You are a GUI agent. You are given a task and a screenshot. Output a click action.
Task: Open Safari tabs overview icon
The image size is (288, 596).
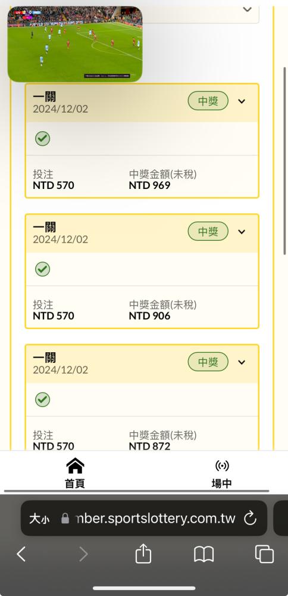[264, 554]
